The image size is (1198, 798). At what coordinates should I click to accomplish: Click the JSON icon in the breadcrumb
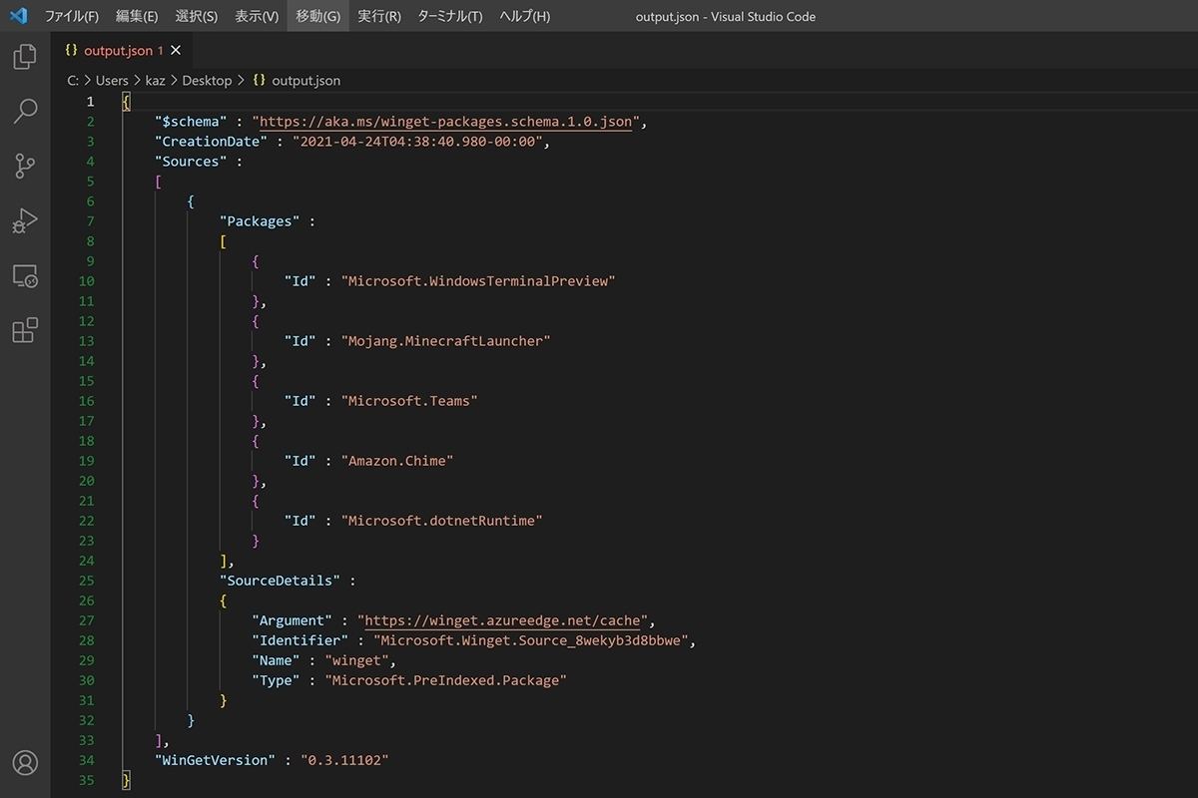260,80
